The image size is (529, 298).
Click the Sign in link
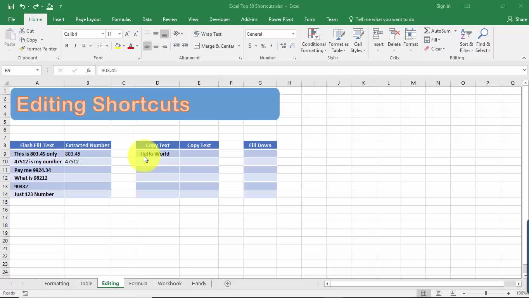pos(443,6)
